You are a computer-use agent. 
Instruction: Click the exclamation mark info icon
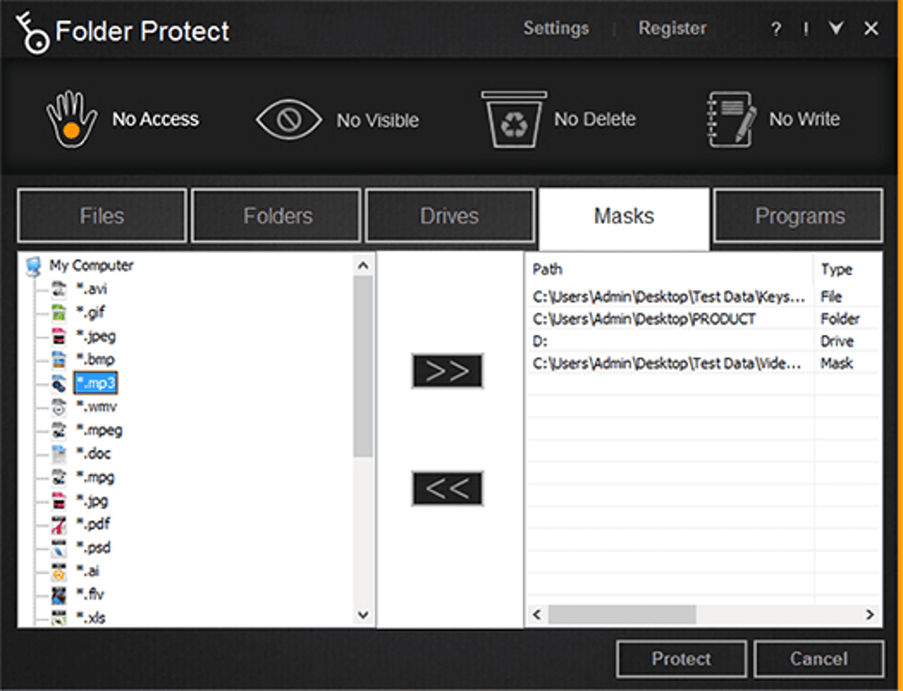point(806,29)
